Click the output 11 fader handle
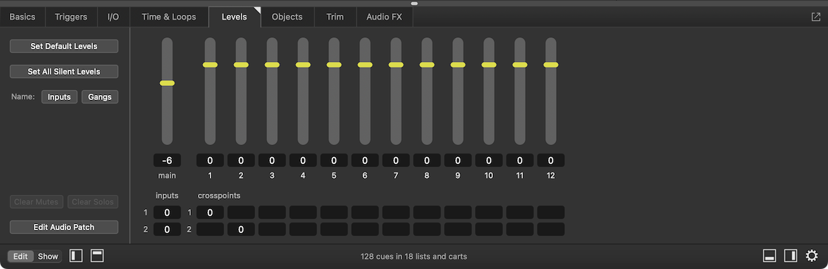Image resolution: width=828 pixels, height=269 pixels. click(520, 65)
